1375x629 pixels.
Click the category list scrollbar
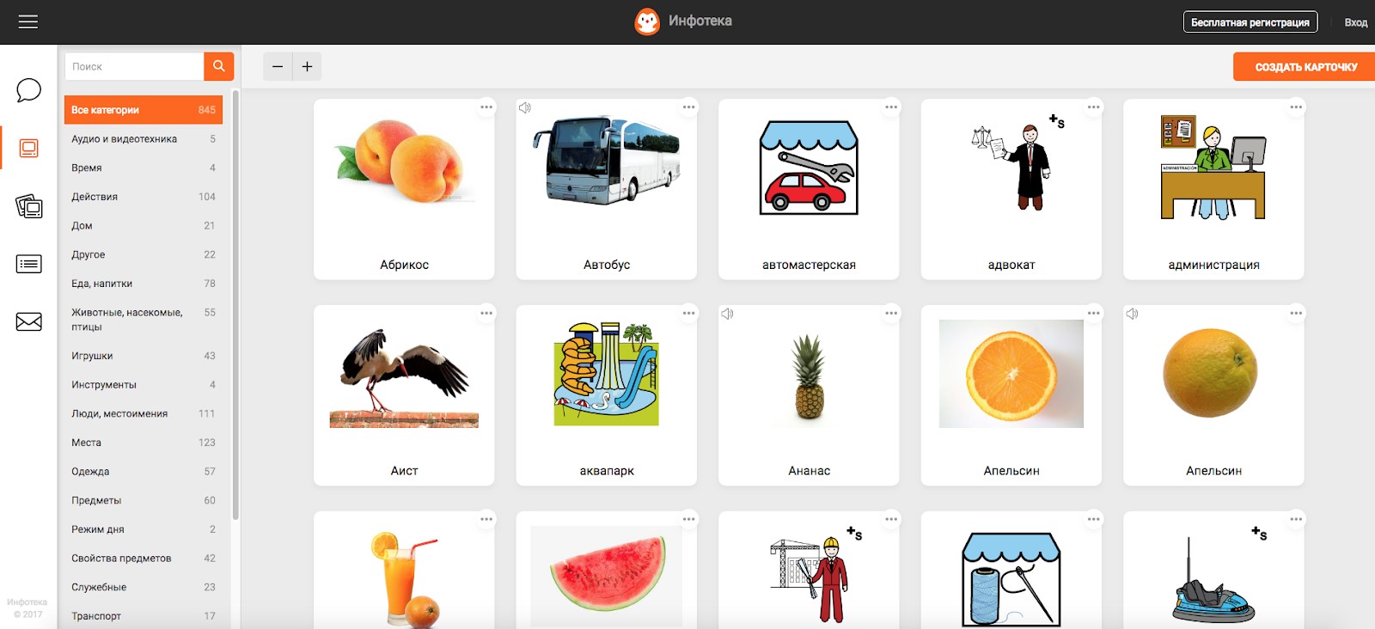[x=235, y=305]
